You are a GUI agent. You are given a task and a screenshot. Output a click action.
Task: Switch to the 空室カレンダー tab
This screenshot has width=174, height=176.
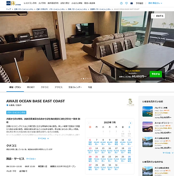75,87
